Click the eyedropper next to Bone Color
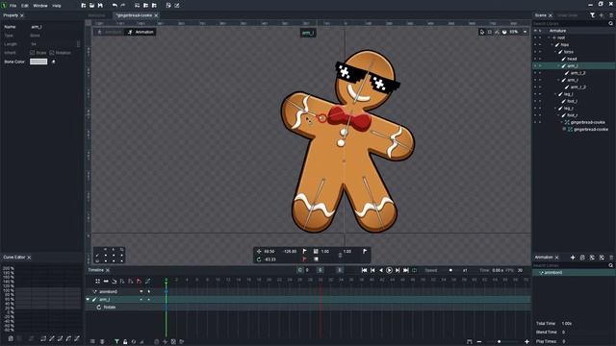Image resolution: width=616 pixels, height=346 pixels. [54, 62]
